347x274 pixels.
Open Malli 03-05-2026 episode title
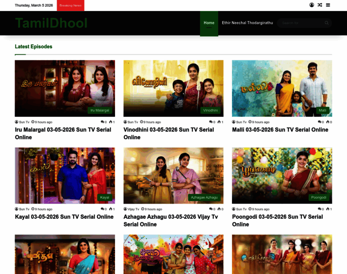(x=280, y=130)
